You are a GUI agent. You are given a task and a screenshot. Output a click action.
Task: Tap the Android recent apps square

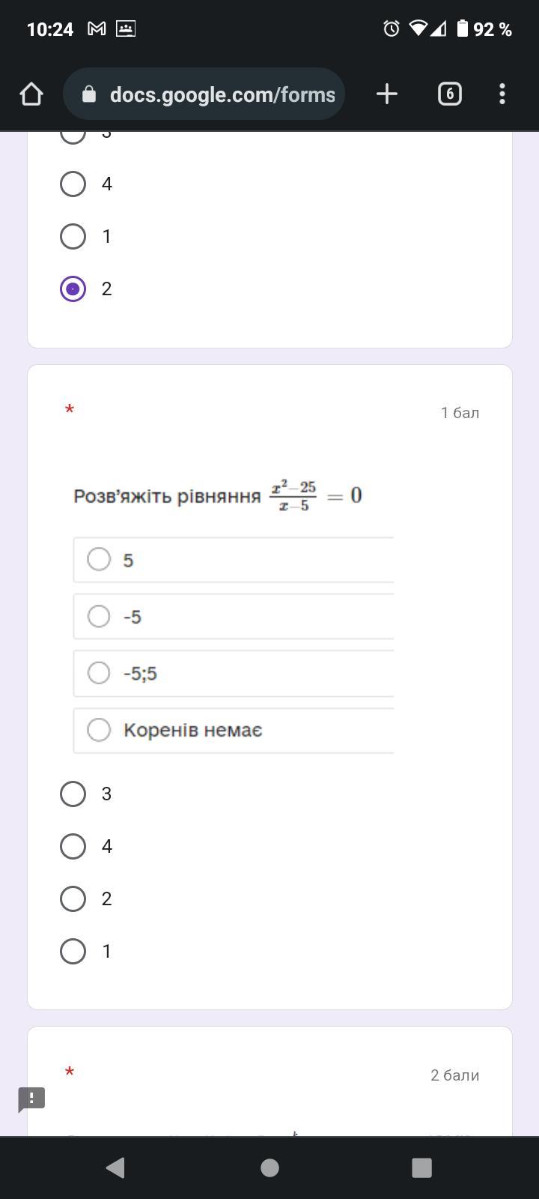422,1168
